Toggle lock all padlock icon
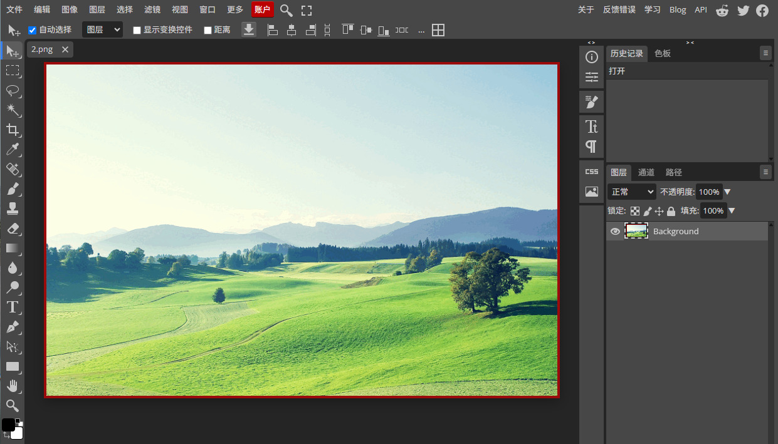 click(x=671, y=212)
